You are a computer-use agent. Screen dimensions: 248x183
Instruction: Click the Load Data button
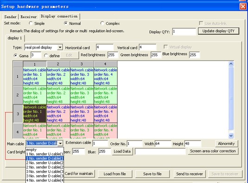click(122, 151)
